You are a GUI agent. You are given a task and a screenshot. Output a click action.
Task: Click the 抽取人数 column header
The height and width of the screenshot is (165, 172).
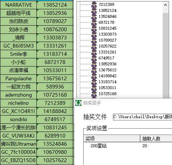[x=156, y=139]
